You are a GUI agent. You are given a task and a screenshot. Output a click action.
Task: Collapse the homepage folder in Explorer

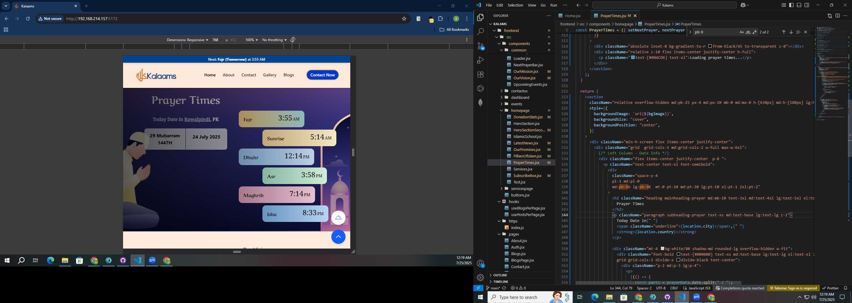[520, 110]
